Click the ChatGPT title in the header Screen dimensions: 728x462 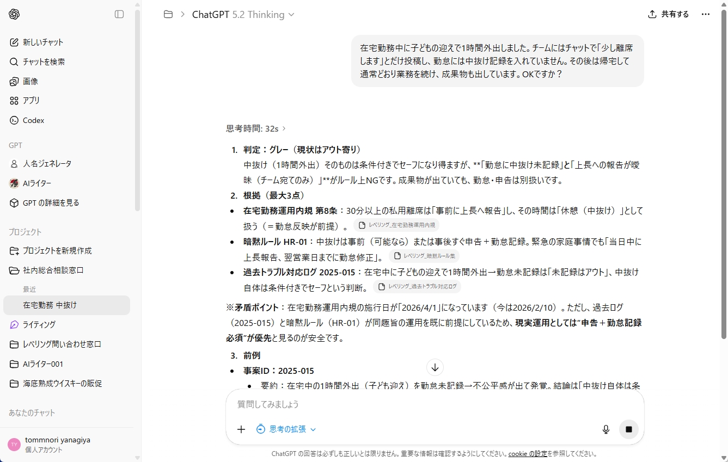(x=211, y=15)
